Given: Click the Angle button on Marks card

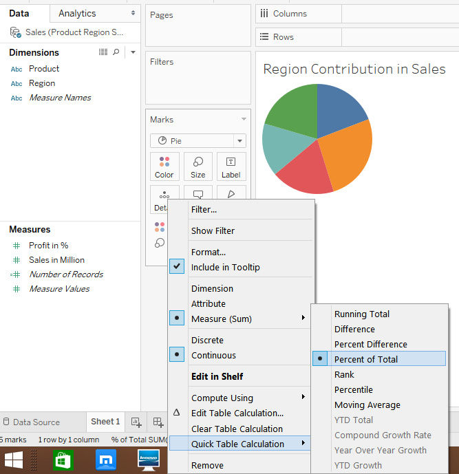Looking at the screenshot, I should [231, 193].
